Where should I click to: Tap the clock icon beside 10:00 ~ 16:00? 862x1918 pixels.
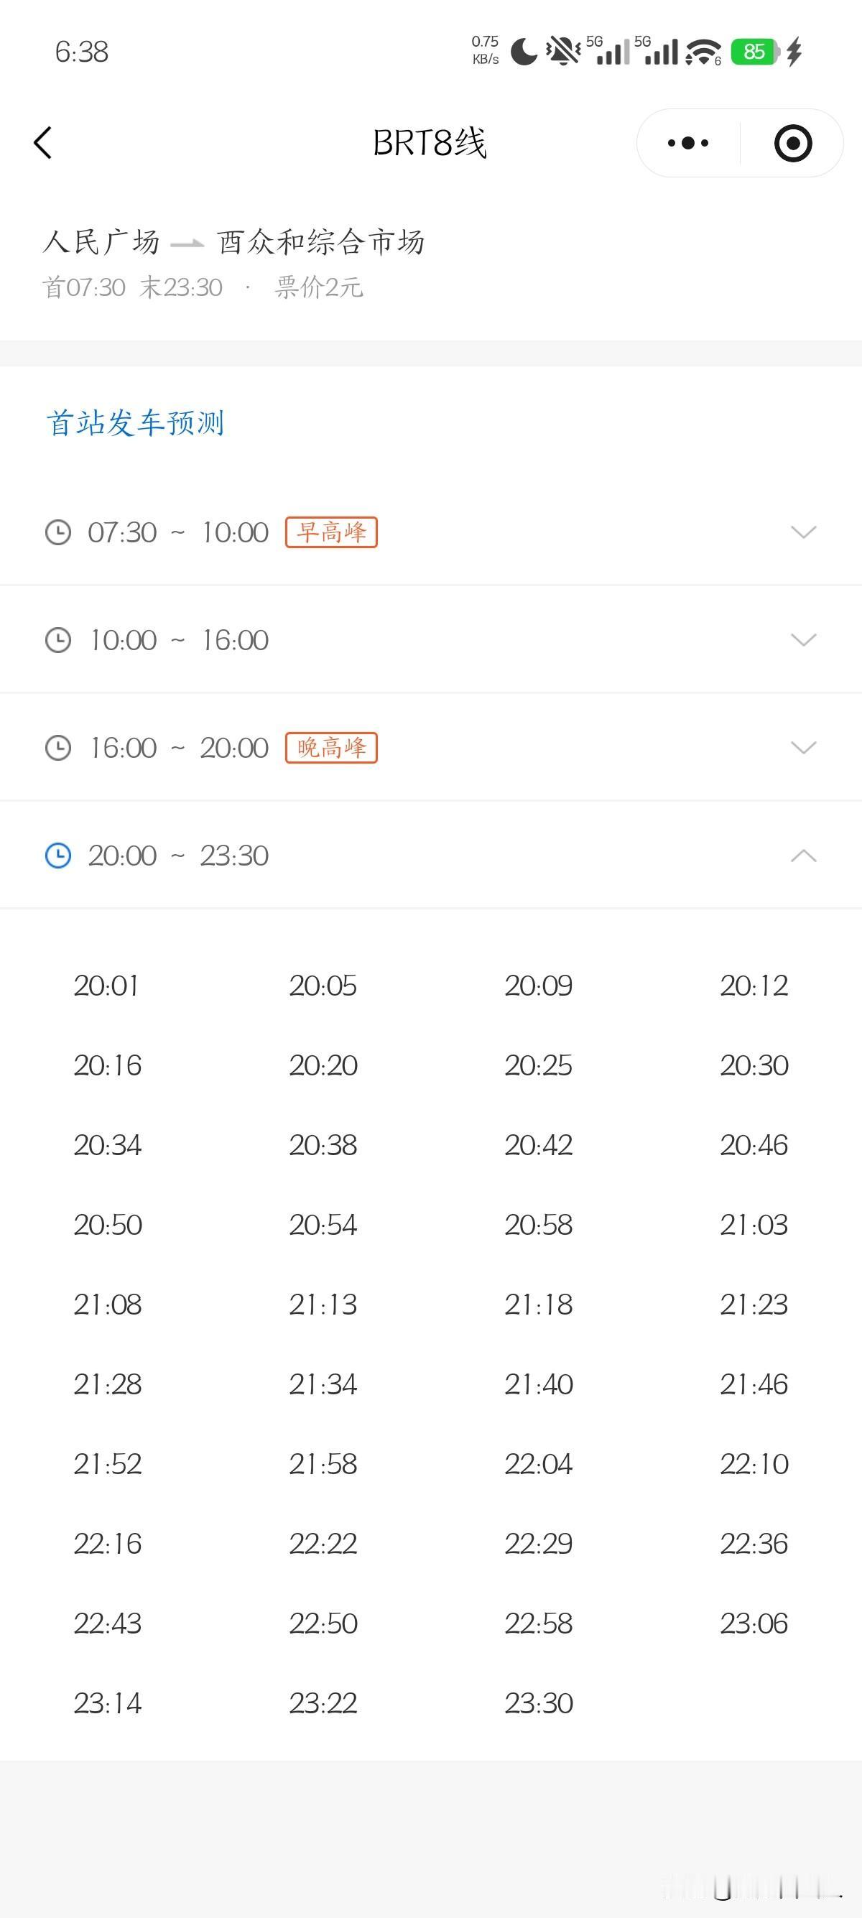pos(58,639)
